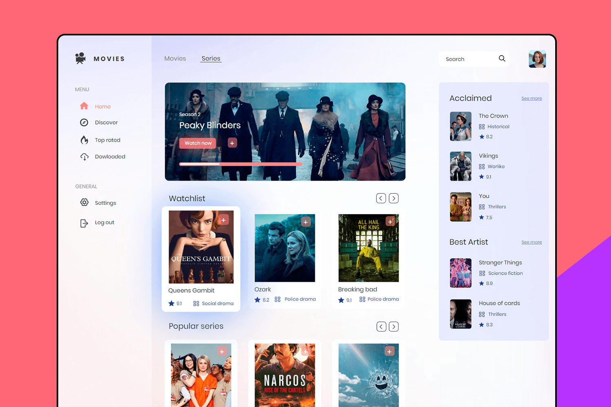Click star rating icon for Queens Gambit
This screenshot has height=407, width=611.
tap(171, 303)
